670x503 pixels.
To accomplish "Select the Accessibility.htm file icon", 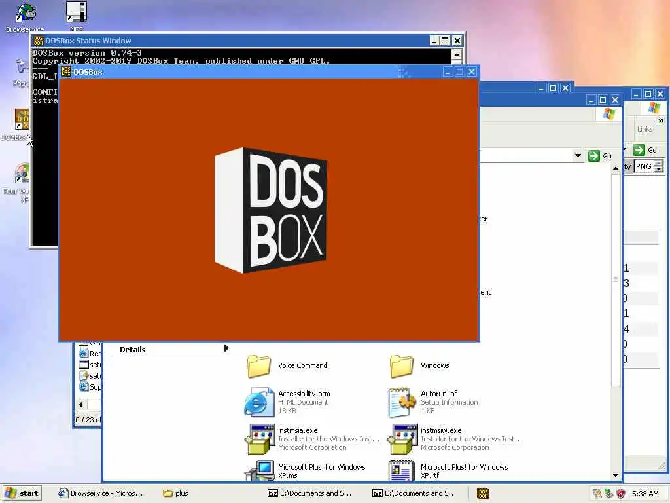I will point(259,402).
